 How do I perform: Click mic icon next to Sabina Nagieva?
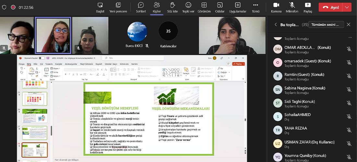(x=349, y=89)
